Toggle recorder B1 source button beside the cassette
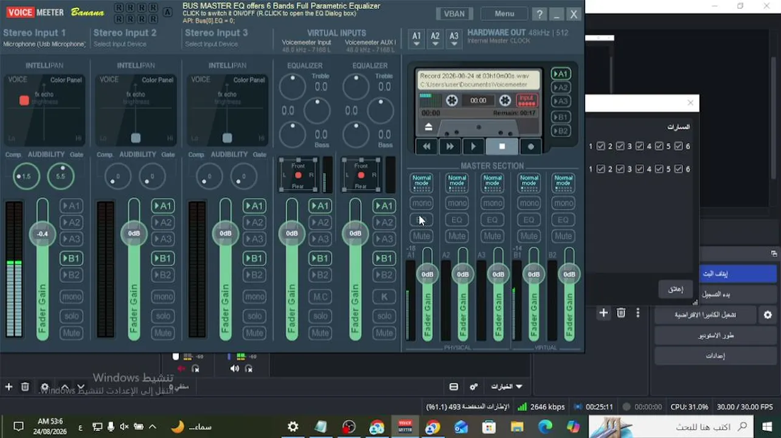Viewport: 781px width, 438px height. point(560,117)
